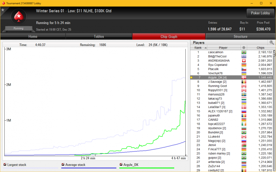Sort players by the Rank column arrow
This screenshot has width=276, height=172.
click(205, 48)
